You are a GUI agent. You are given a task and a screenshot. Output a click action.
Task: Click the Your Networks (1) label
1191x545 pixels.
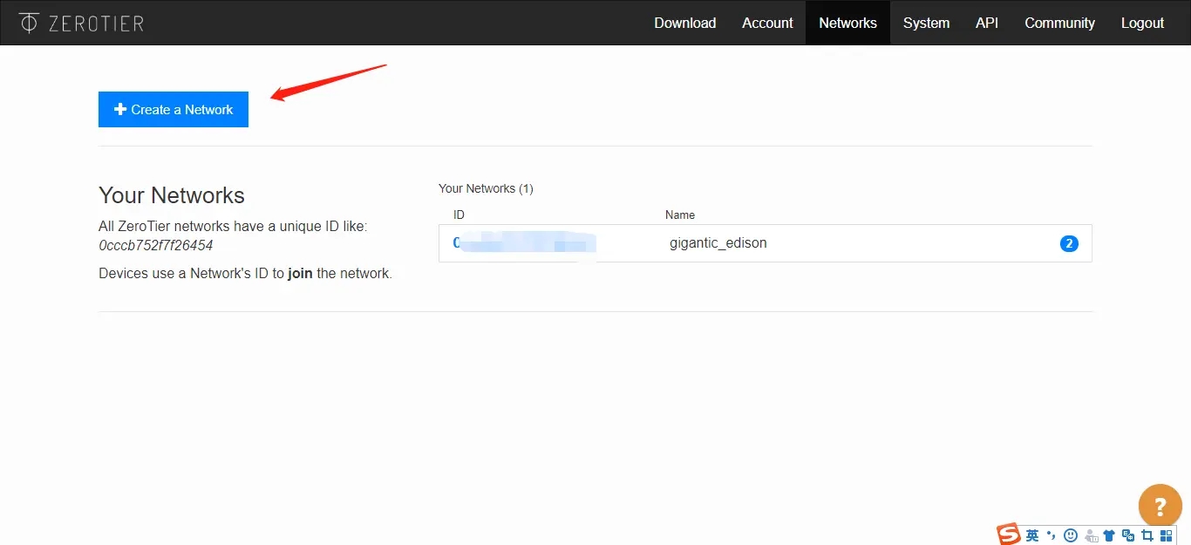tap(486, 188)
